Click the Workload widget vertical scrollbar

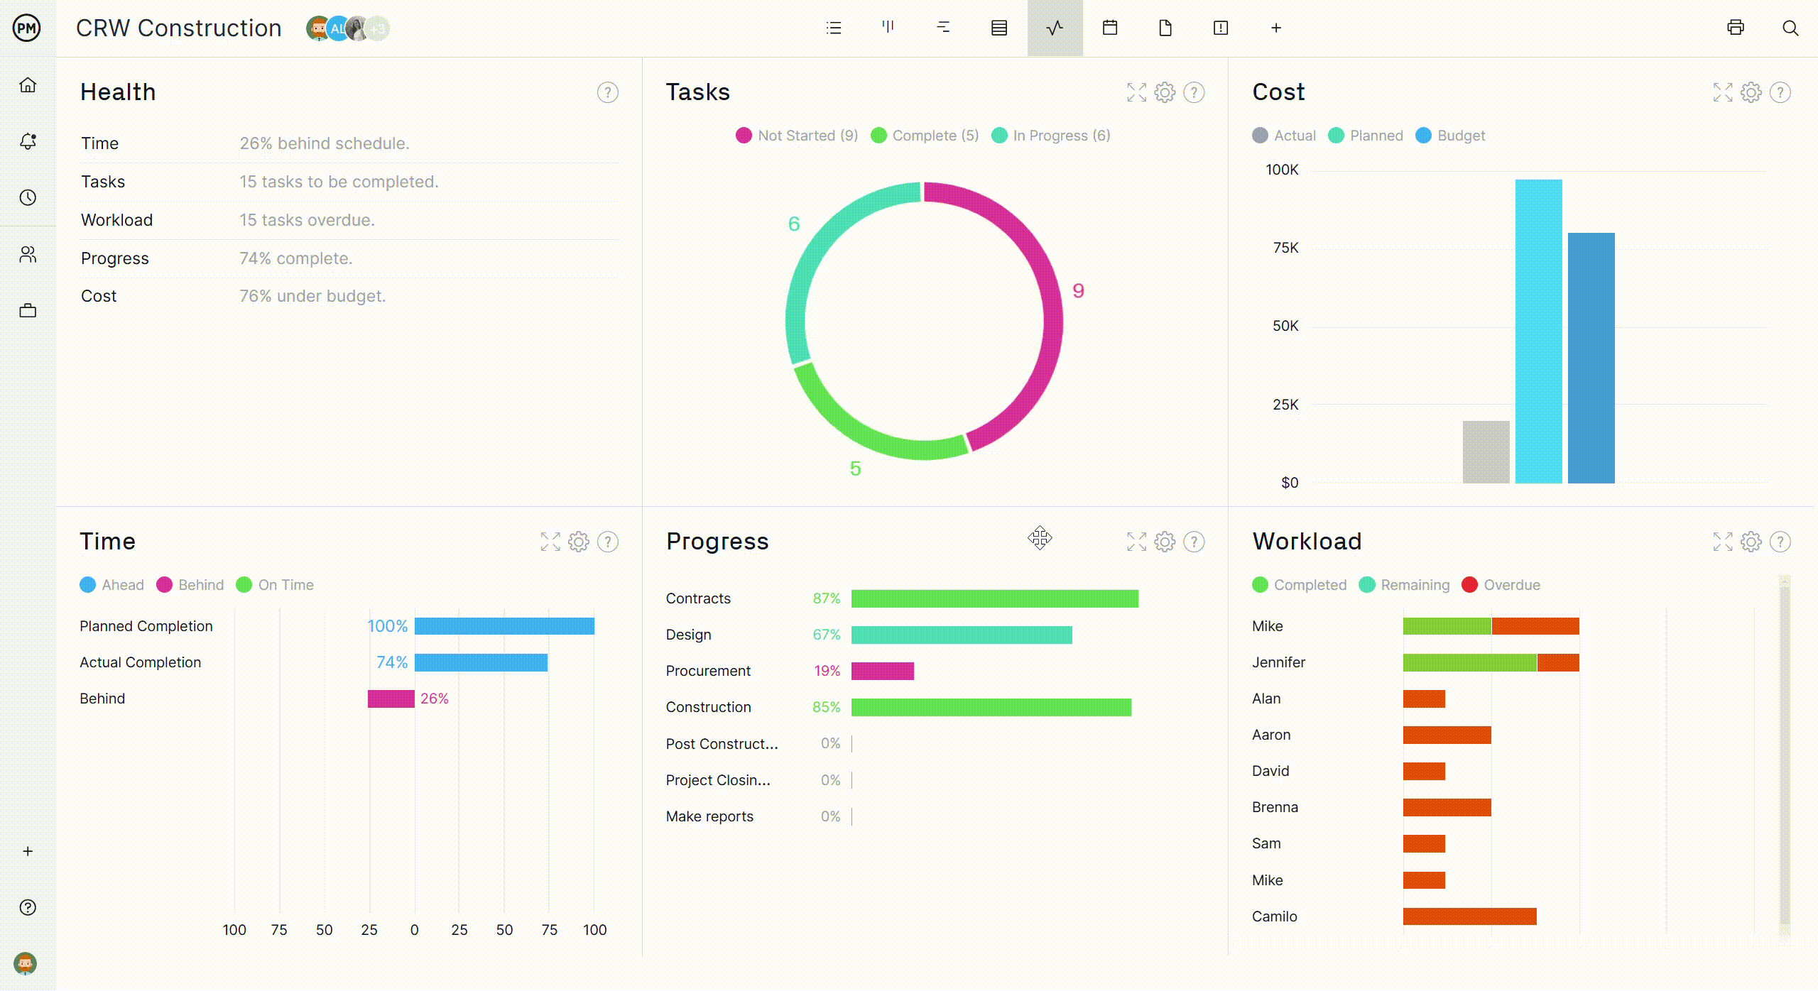[1785, 755]
